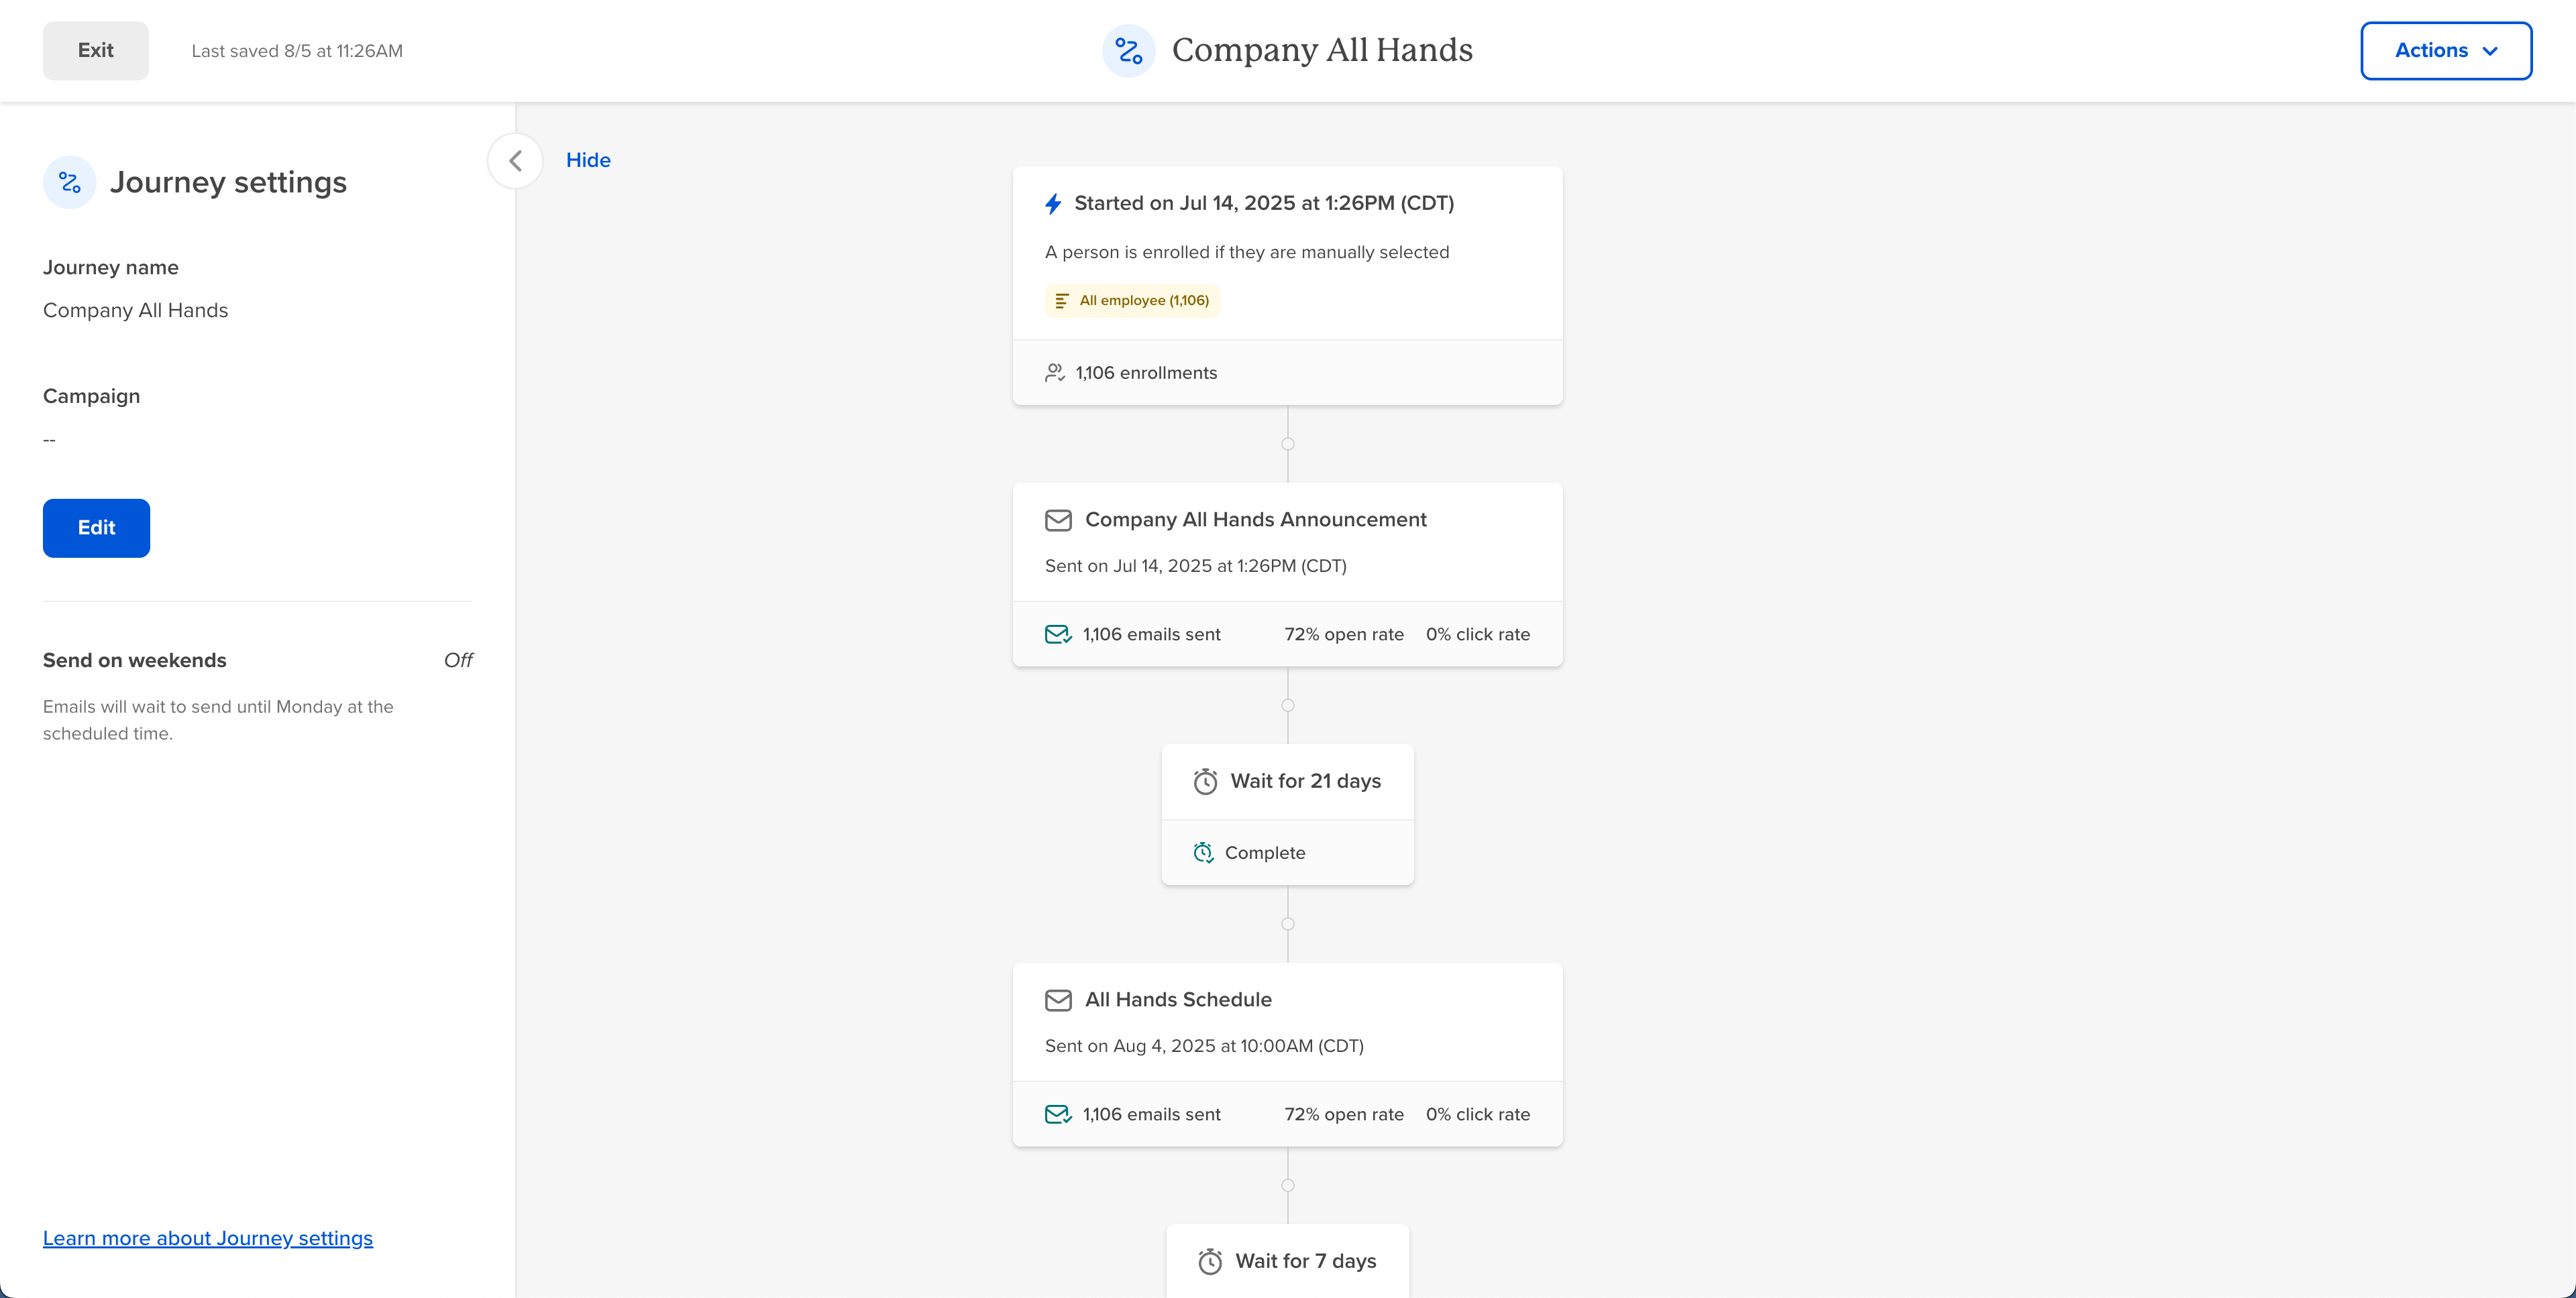Viewport: 2576px width, 1298px height.
Task: Click connector node below the enrollment trigger card
Action: [x=1288, y=444]
